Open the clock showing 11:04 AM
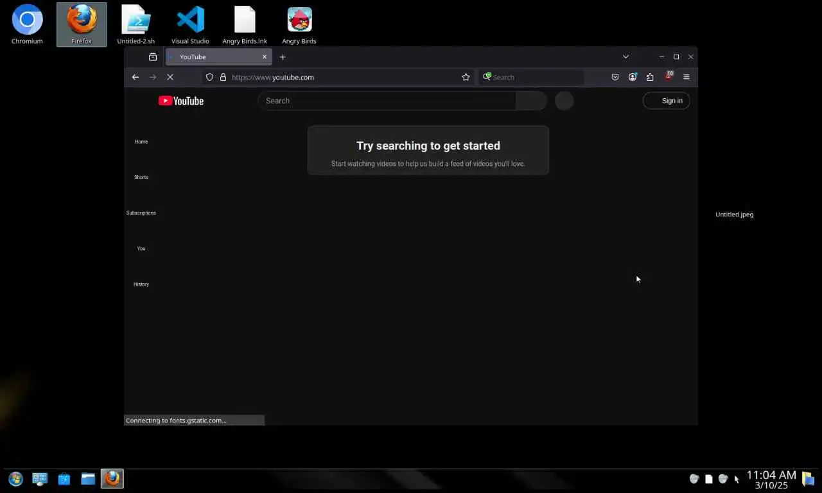This screenshot has width=822, height=493. [771, 480]
